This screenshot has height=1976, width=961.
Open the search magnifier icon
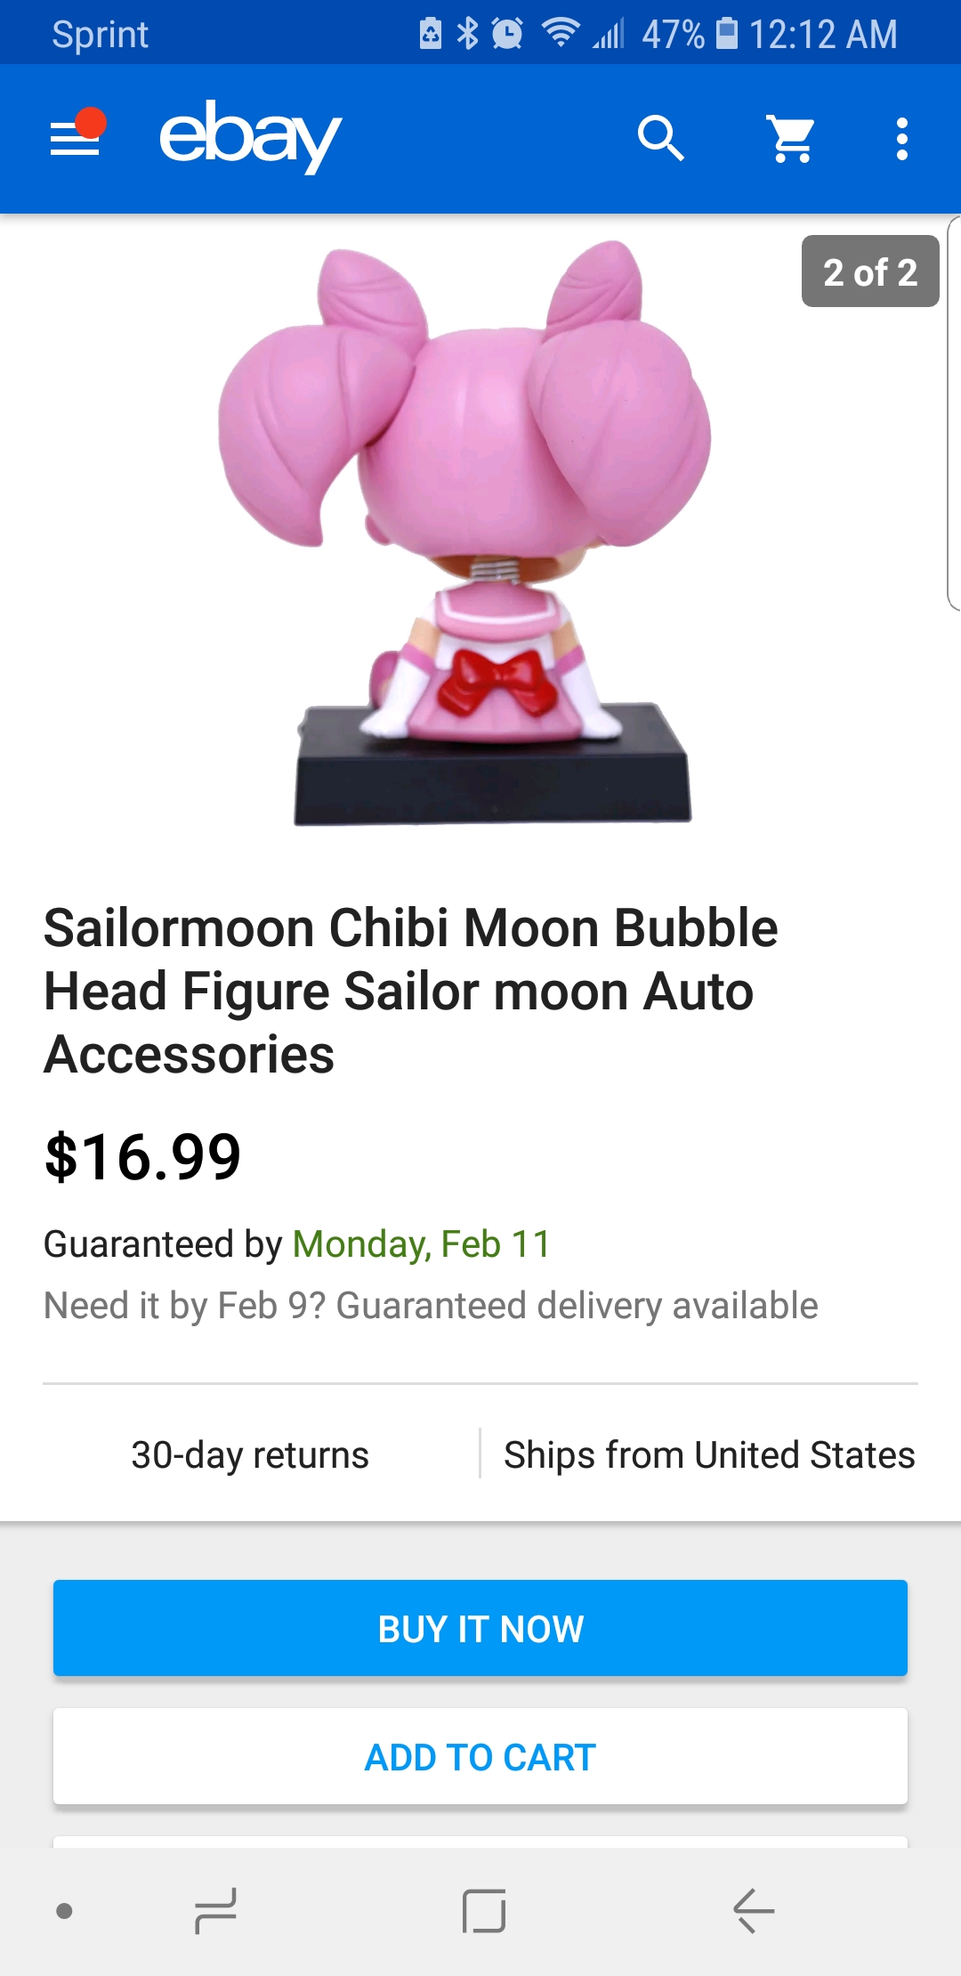[x=660, y=138]
